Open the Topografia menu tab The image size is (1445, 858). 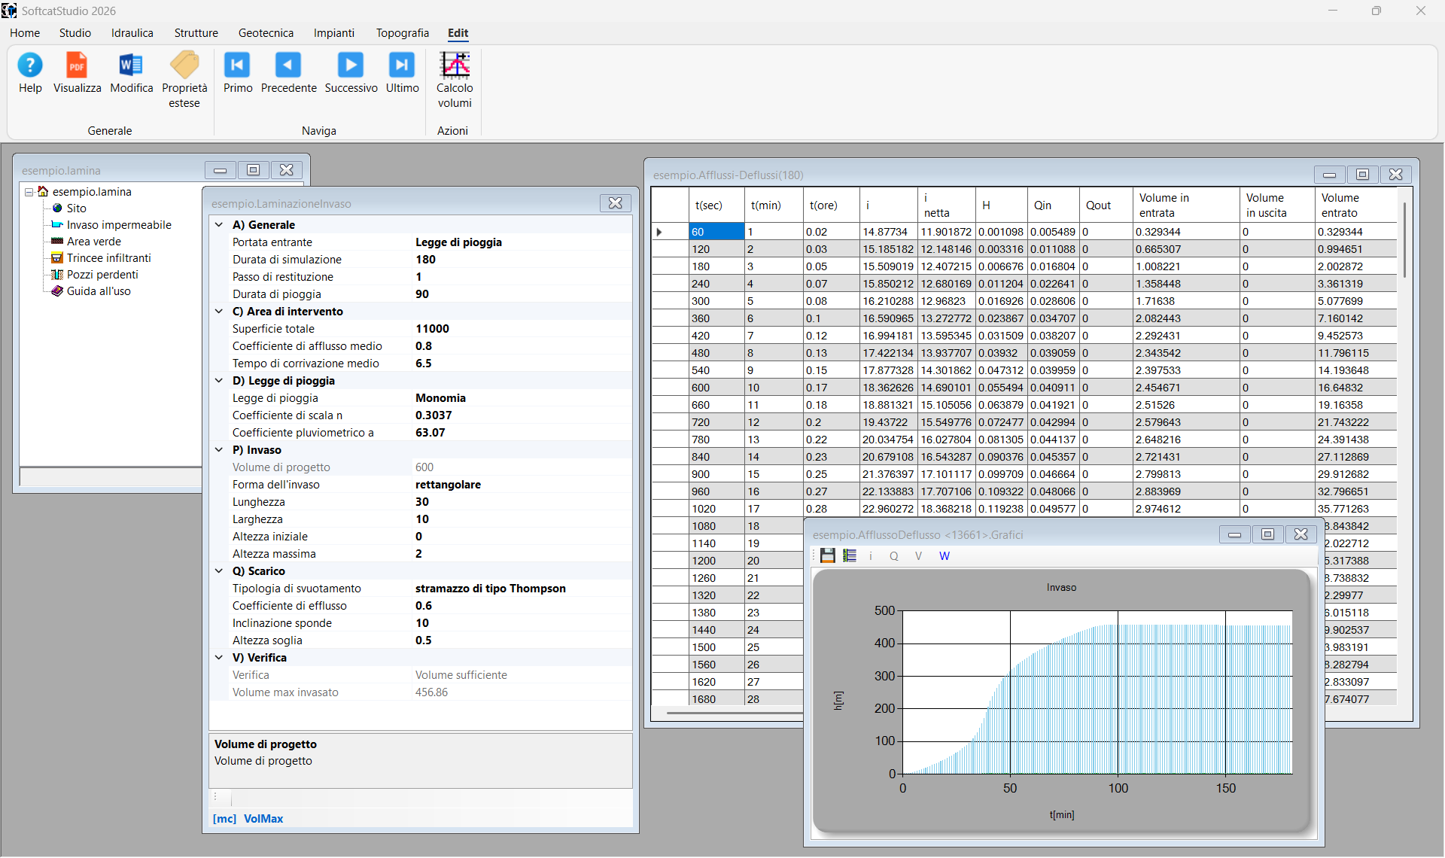coord(403,33)
